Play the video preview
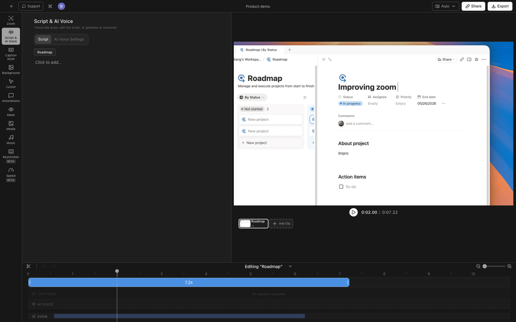Viewport: 516px width, 322px height. tap(353, 212)
